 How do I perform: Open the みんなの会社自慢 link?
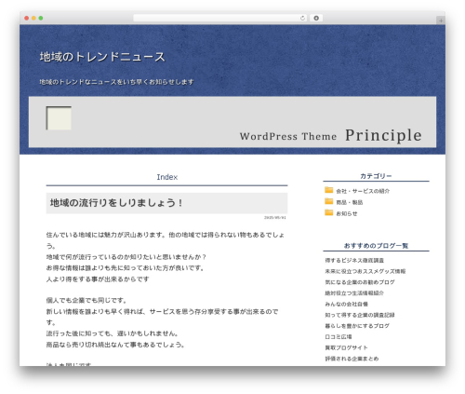(x=346, y=304)
